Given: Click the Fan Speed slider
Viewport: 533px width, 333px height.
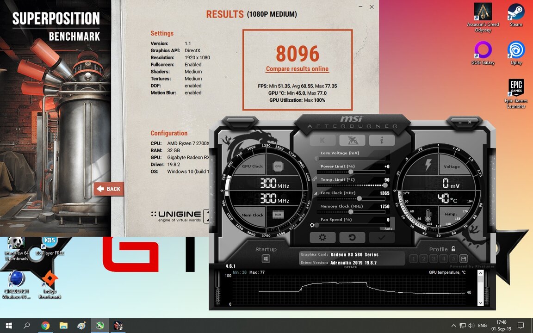Looking at the screenshot, I should click(350, 225).
